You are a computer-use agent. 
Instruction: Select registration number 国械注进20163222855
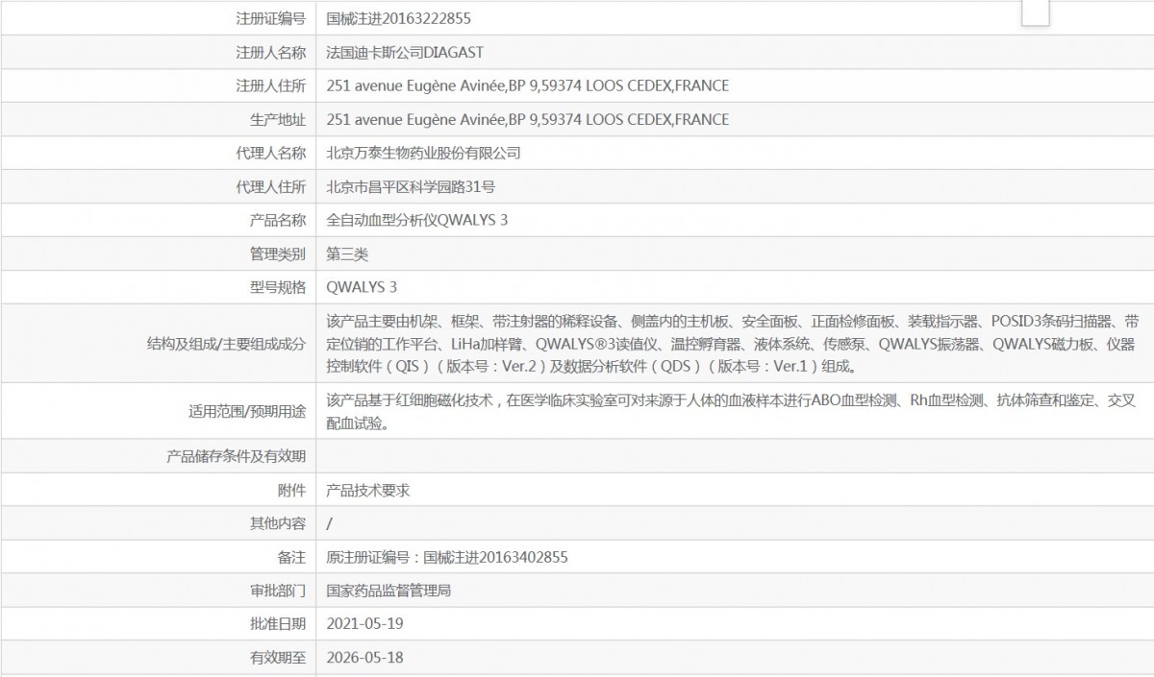point(399,18)
